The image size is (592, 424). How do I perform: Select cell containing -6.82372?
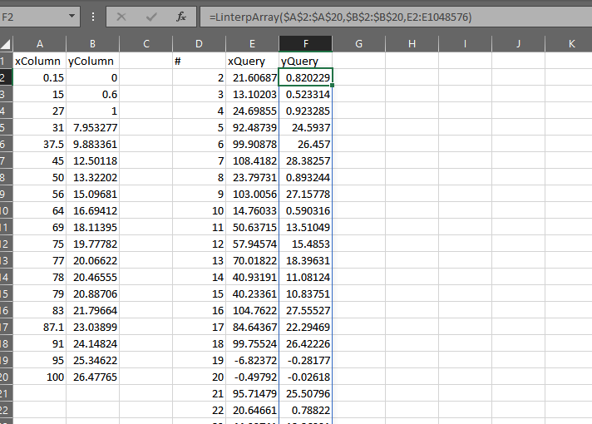pos(252,360)
